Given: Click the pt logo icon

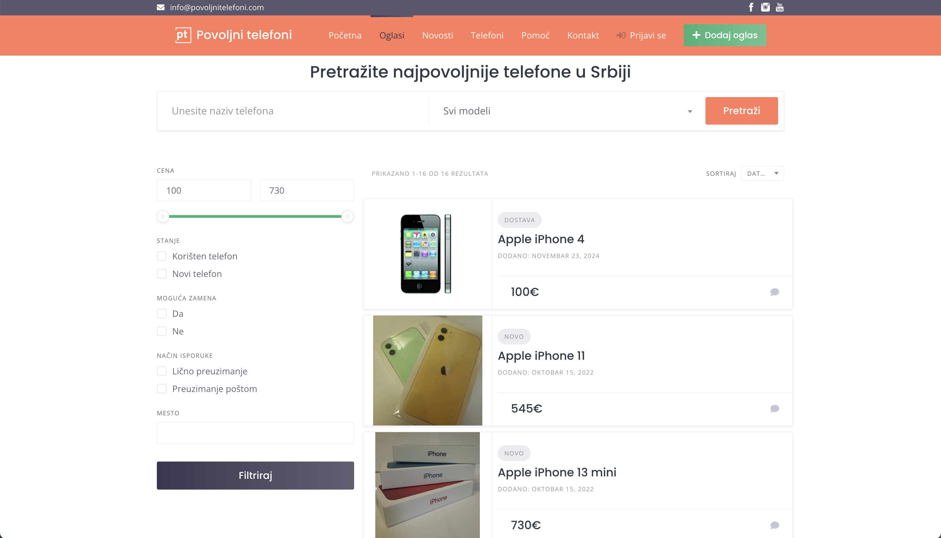Looking at the screenshot, I should 183,35.
